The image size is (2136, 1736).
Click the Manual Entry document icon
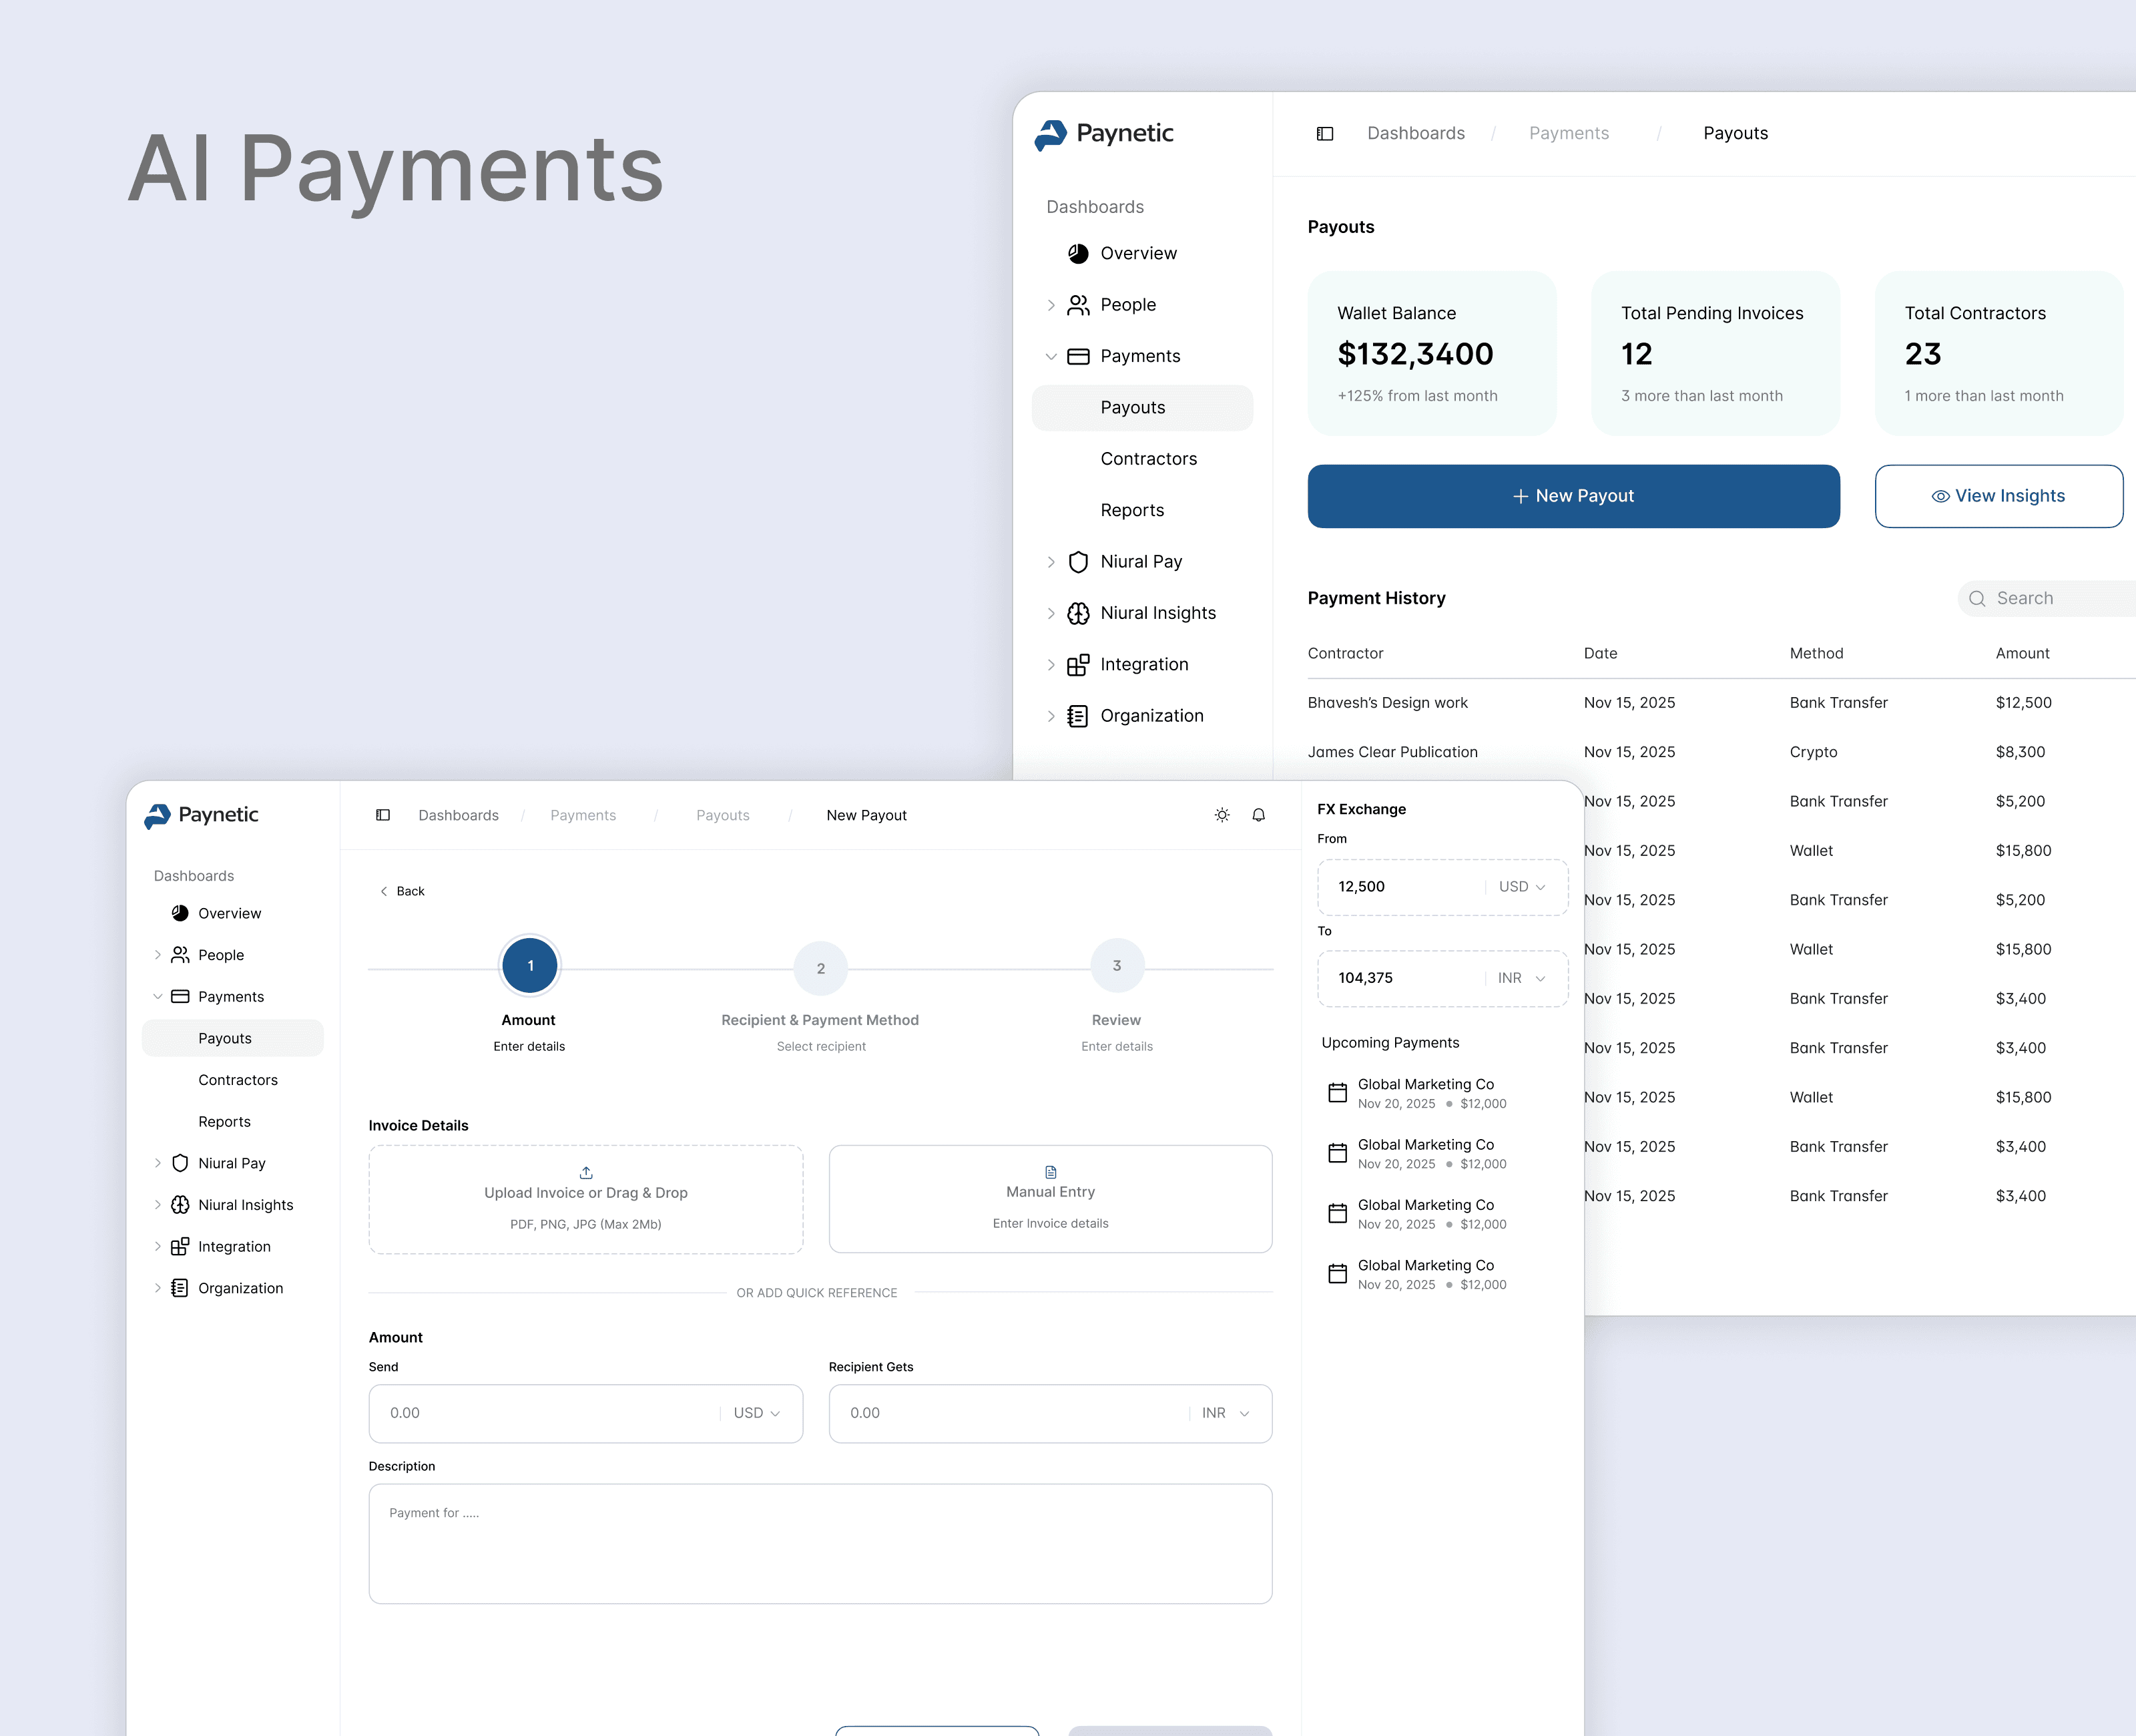point(1051,1171)
